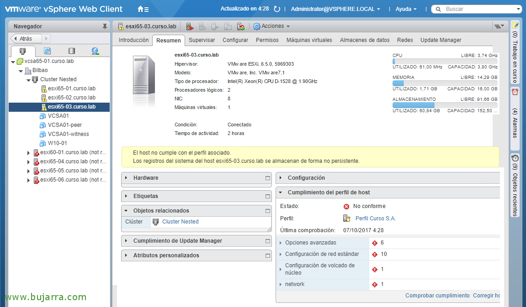Image resolution: width=526 pixels, height=307 pixels.
Task: Click the fifth host toolbar icon with red arrow
Action: [240, 26]
